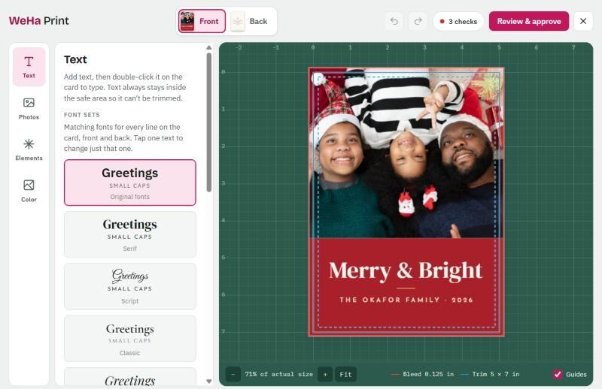Switch to the Front side tab

[x=202, y=22]
